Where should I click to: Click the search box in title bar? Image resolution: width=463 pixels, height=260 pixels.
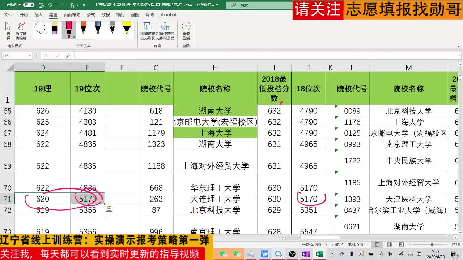(259, 5)
